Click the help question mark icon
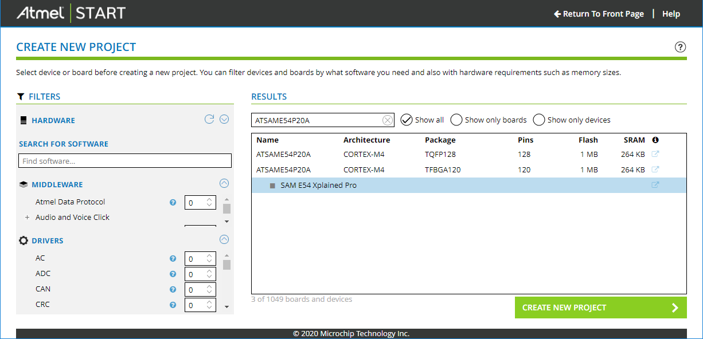Screen dimensions: 703x339 coord(680,47)
